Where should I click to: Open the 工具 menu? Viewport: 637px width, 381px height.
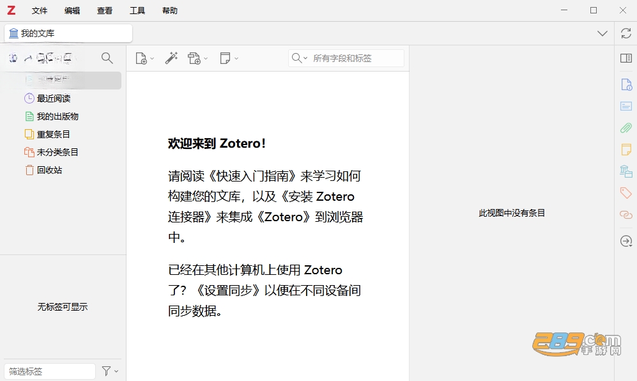137,11
